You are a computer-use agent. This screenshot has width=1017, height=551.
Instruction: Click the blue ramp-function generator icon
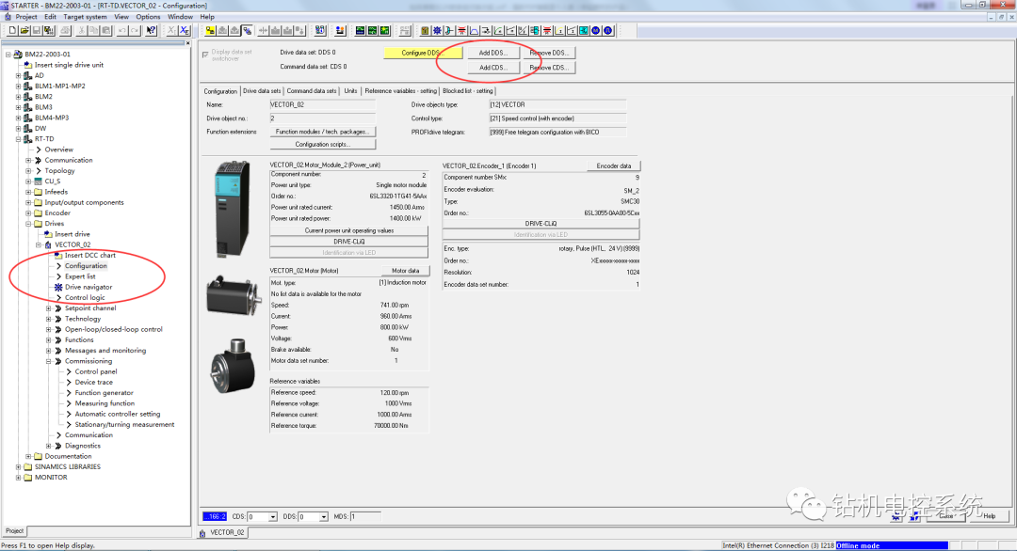(474, 30)
